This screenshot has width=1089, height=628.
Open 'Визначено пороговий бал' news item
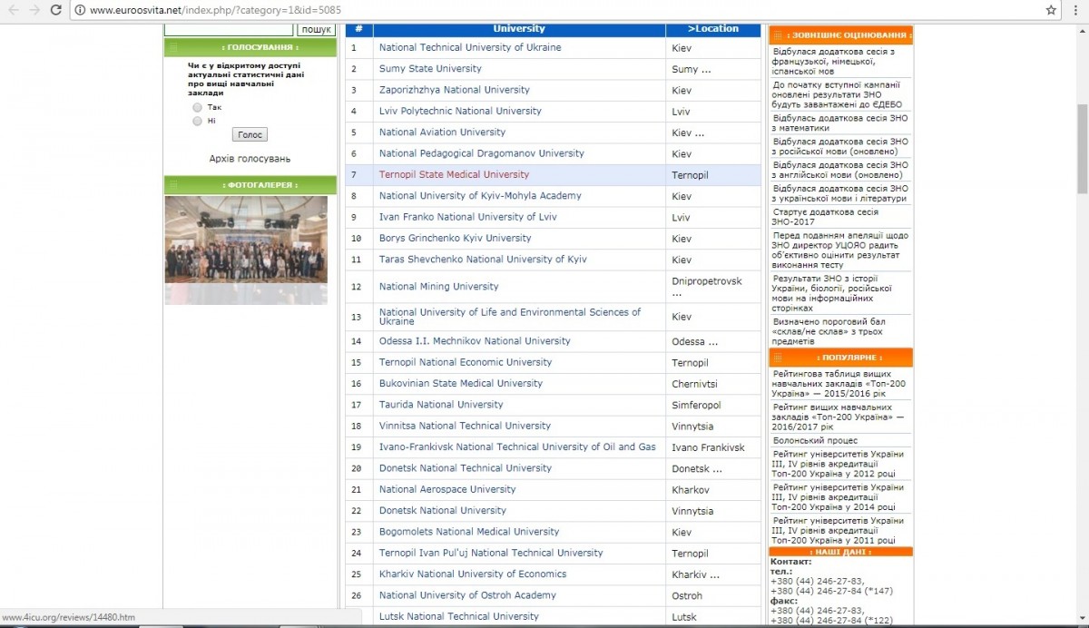pos(829,331)
